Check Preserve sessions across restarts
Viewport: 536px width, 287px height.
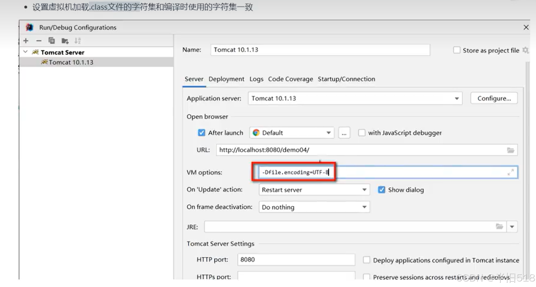(x=366, y=277)
